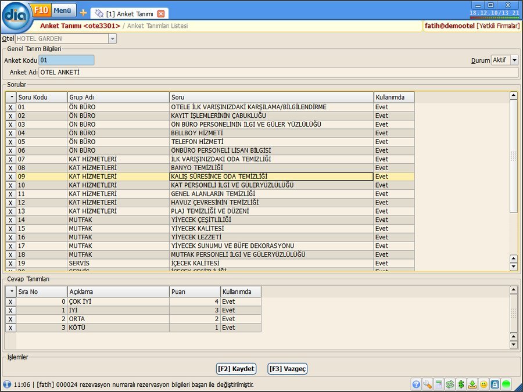
Task: Lock the session with the padlock icon
Action: (495, 384)
